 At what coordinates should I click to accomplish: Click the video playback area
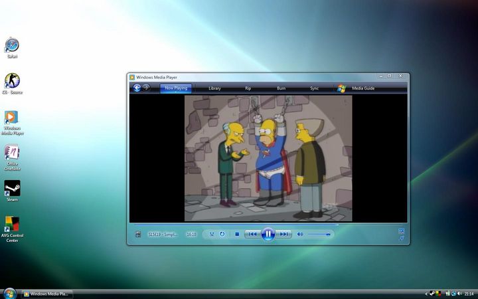coord(268,158)
